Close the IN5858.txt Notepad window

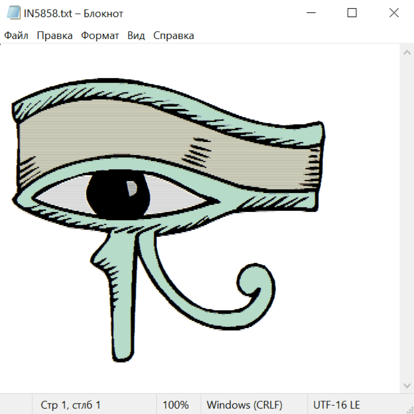coord(394,13)
